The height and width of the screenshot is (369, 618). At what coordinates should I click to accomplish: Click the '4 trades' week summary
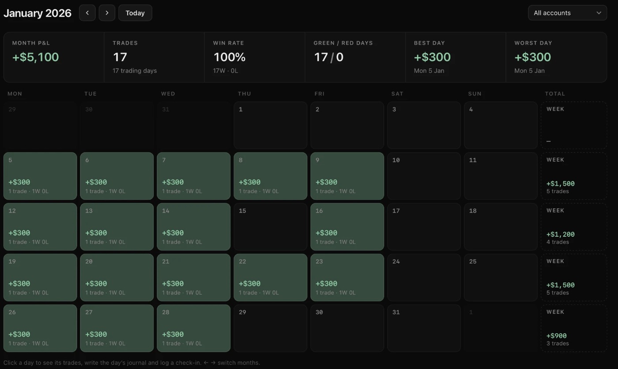[x=558, y=242]
